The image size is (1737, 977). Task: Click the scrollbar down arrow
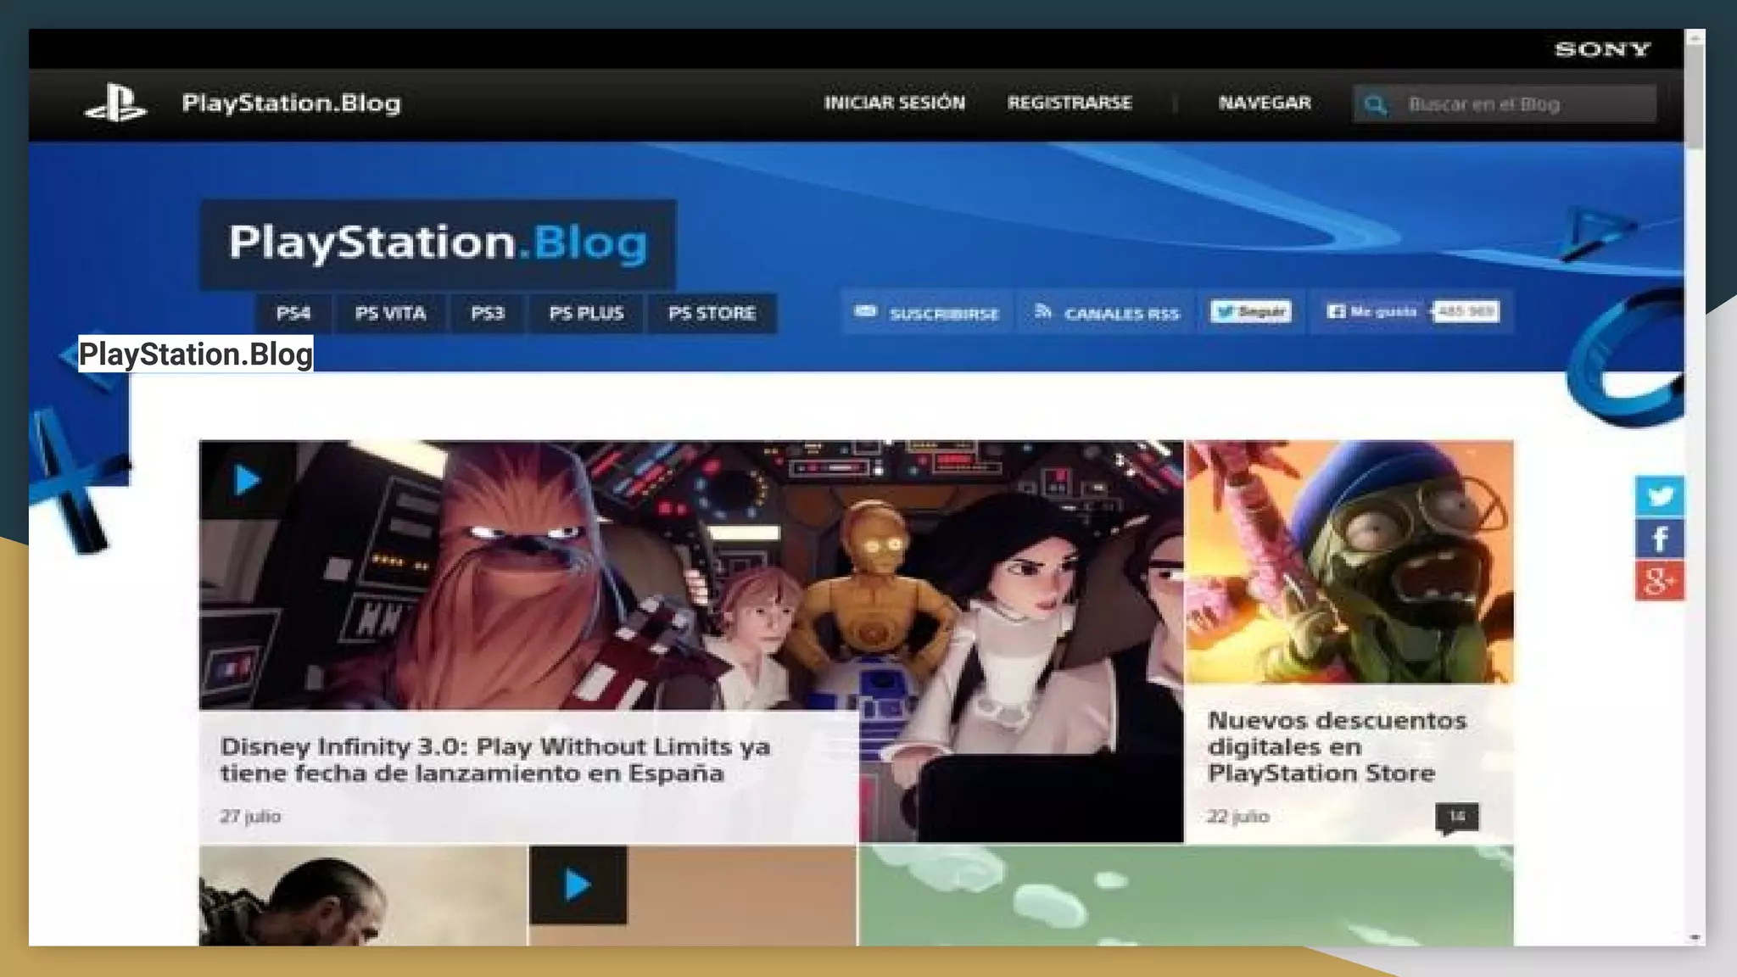[x=1695, y=937]
